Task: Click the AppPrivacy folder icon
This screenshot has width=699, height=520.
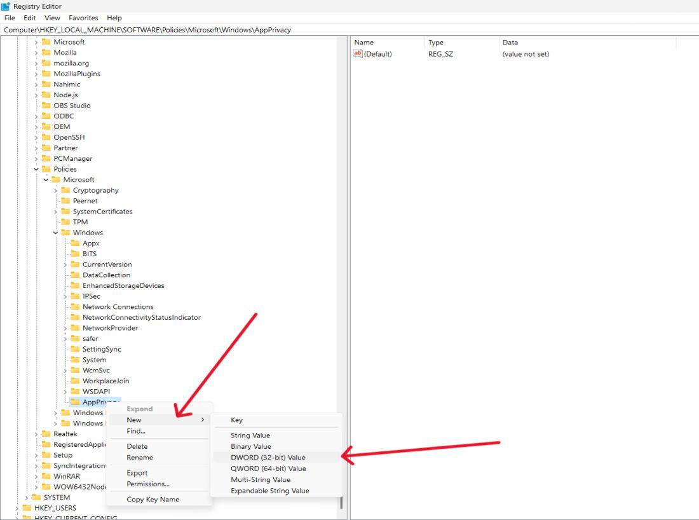Action: (76, 402)
